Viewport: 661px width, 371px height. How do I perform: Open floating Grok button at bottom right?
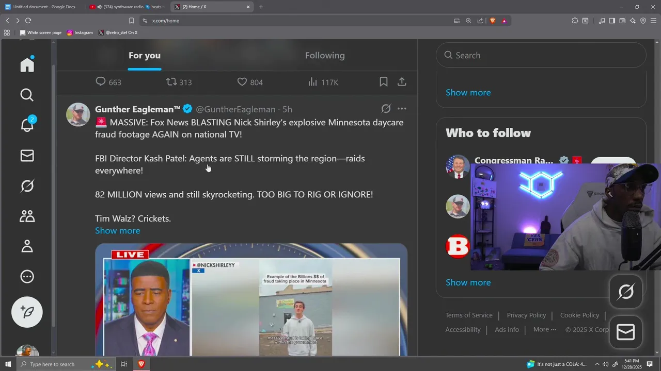[626, 292]
